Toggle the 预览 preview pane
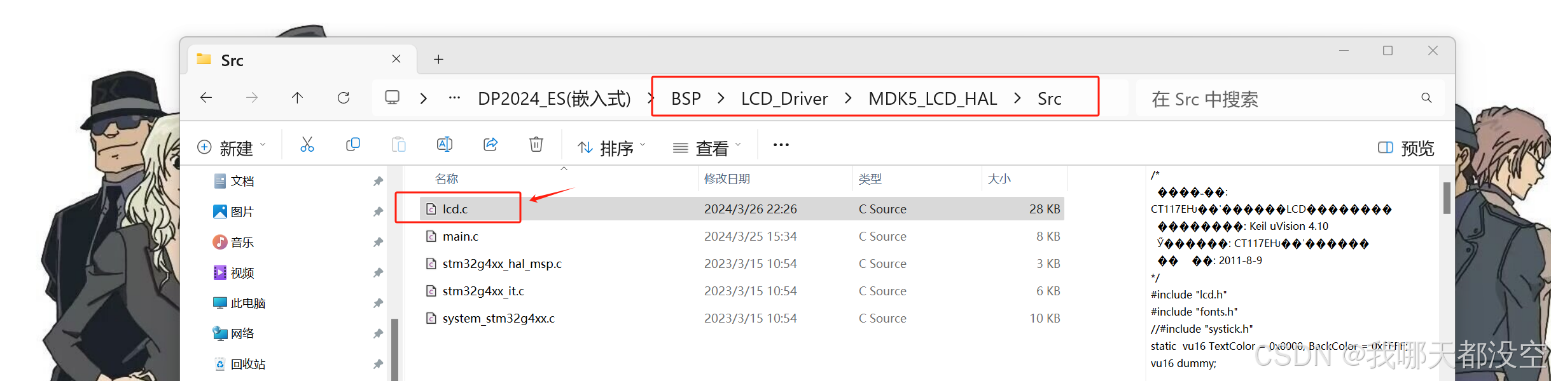 (1406, 148)
